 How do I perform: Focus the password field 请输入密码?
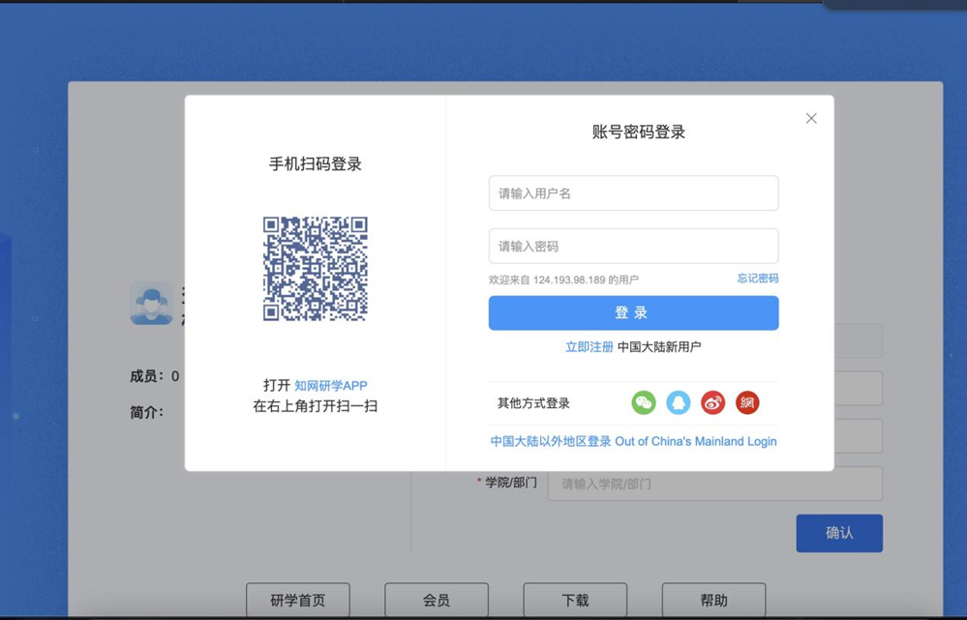[x=633, y=247]
